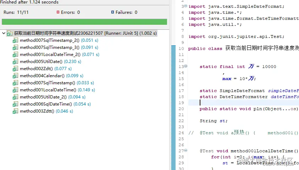Select test method005UtilDate() result
The image size is (299, 170).
tap(50, 62)
